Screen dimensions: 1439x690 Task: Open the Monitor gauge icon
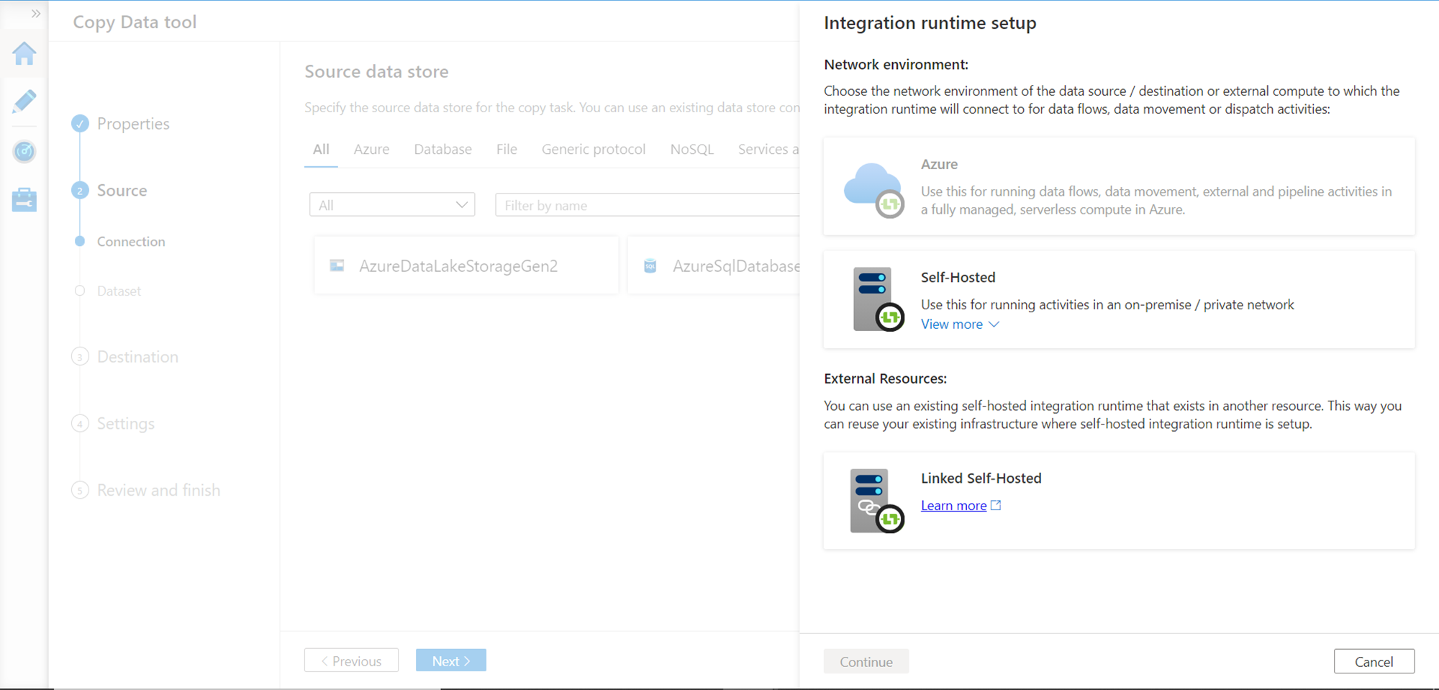[x=24, y=151]
